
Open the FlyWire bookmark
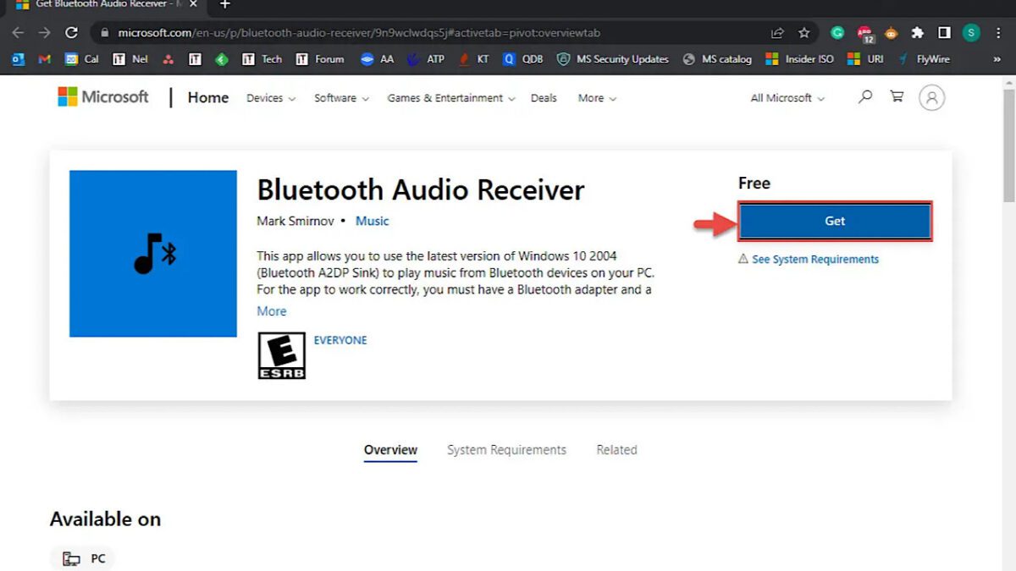tap(924, 59)
